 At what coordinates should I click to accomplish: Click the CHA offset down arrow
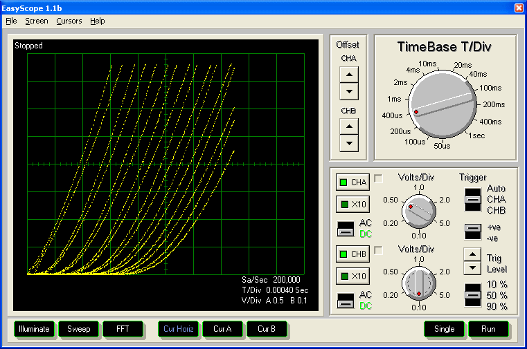click(x=349, y=91)
